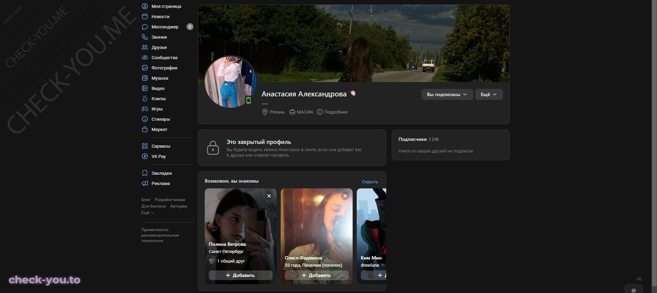Click the Анастасия Александрова profile name
The width and height of the screenshot is (657, 293).
(x=304, y=94)
